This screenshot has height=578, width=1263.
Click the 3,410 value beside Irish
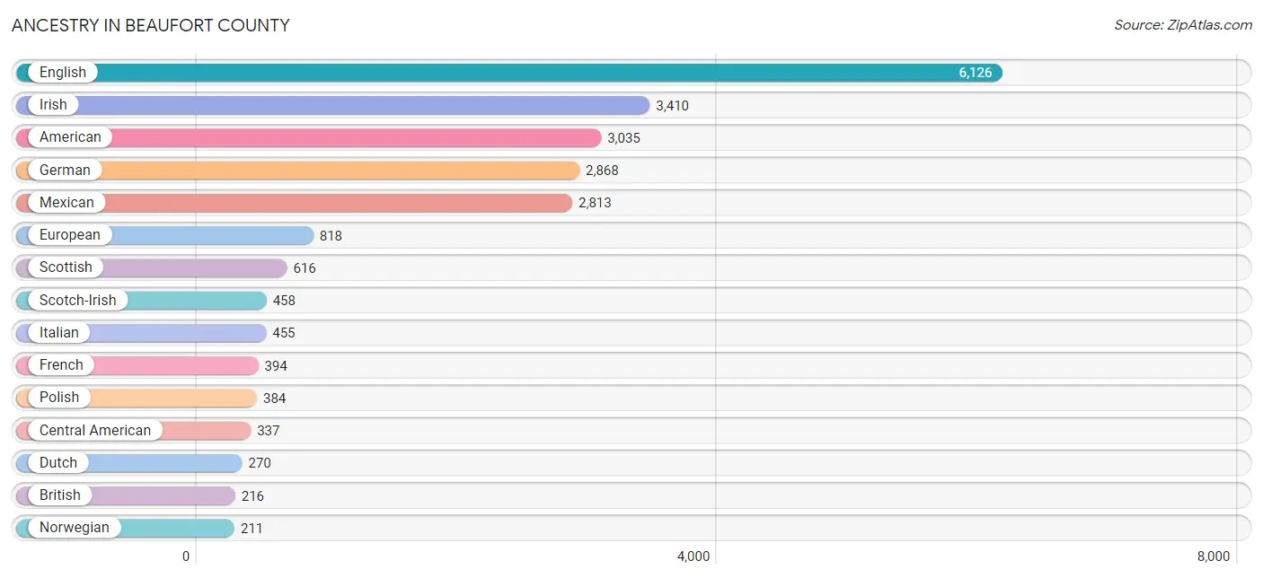(672, 106)
